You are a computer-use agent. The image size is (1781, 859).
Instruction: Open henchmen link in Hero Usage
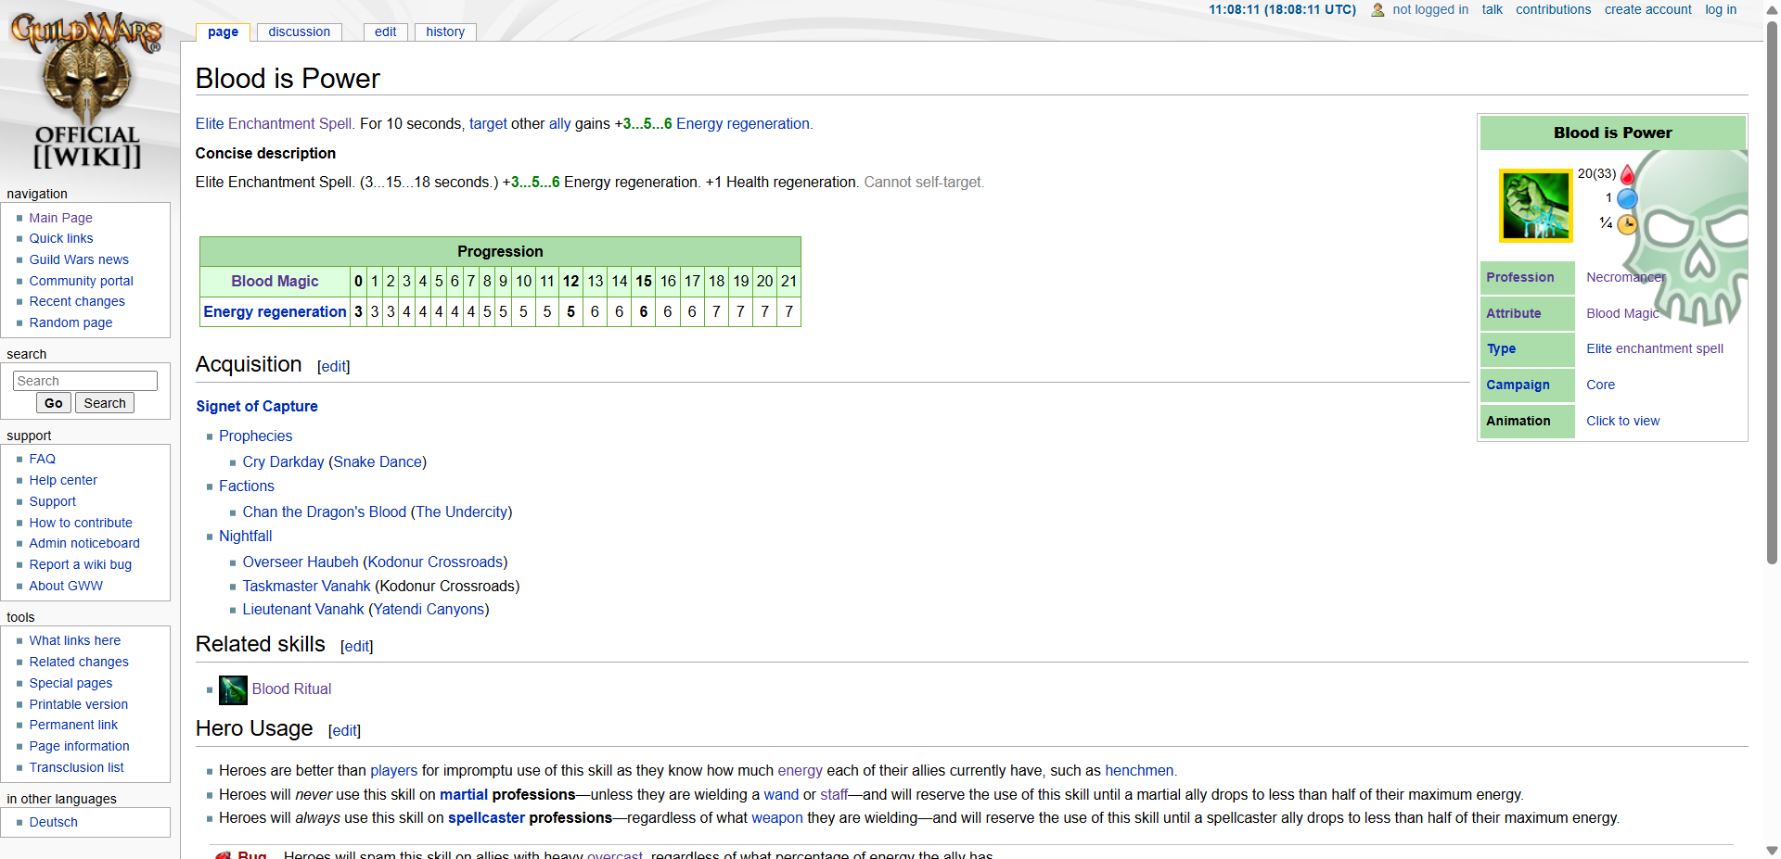point(1139,770)
